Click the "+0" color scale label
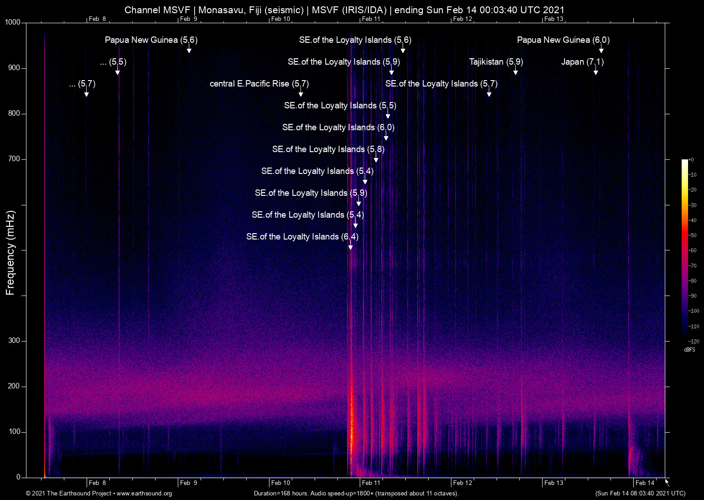 pos(691,160)
